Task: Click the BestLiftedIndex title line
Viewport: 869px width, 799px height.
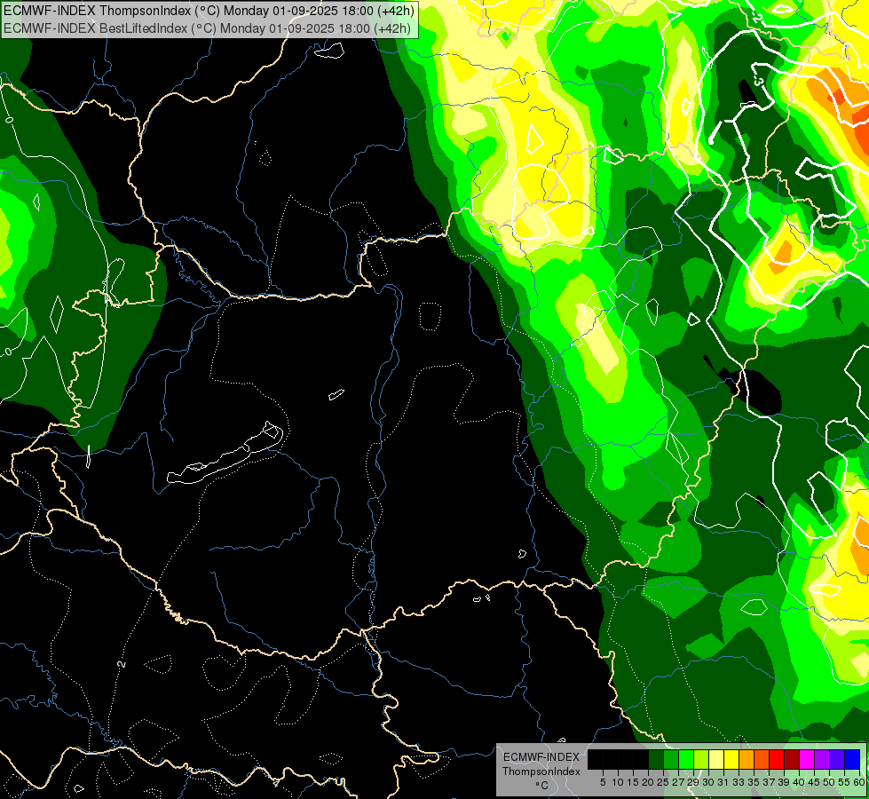Action: (207, 28)
